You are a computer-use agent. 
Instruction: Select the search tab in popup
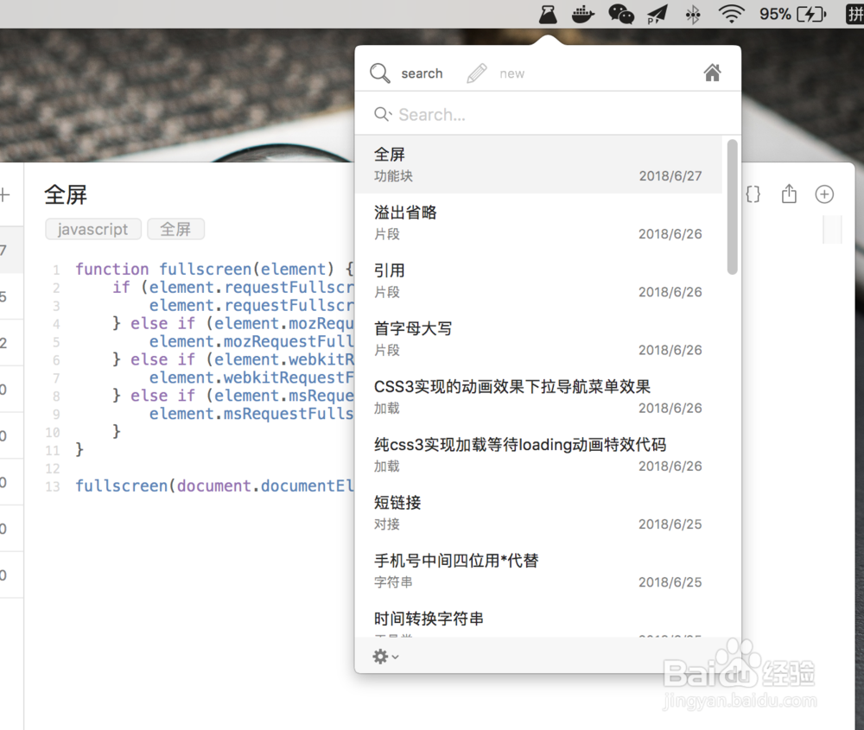coord(422,73)
